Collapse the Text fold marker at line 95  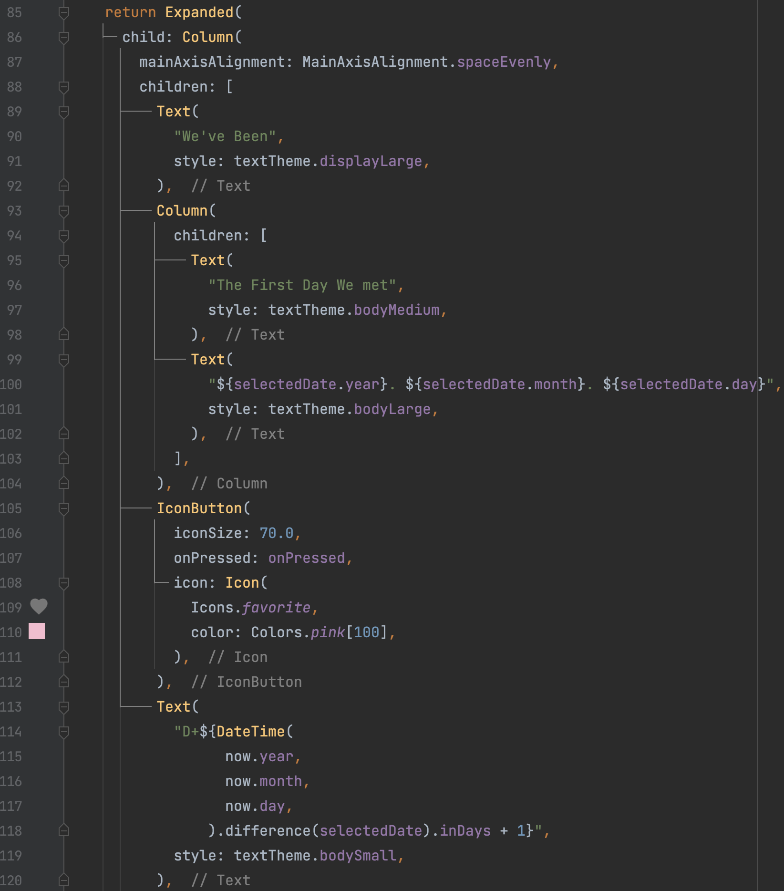pos(64,260)
